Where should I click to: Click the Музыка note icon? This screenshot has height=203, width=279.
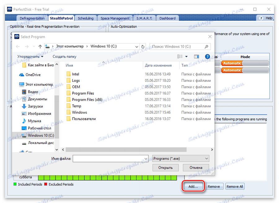tap(24, 121)
